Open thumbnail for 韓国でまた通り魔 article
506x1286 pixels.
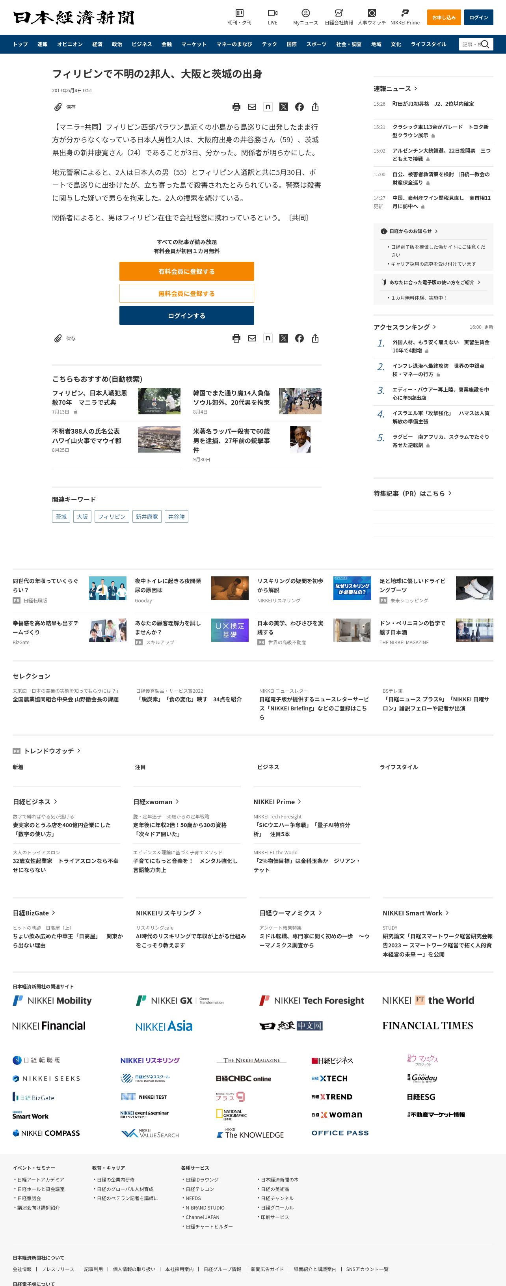coord(300,401)
